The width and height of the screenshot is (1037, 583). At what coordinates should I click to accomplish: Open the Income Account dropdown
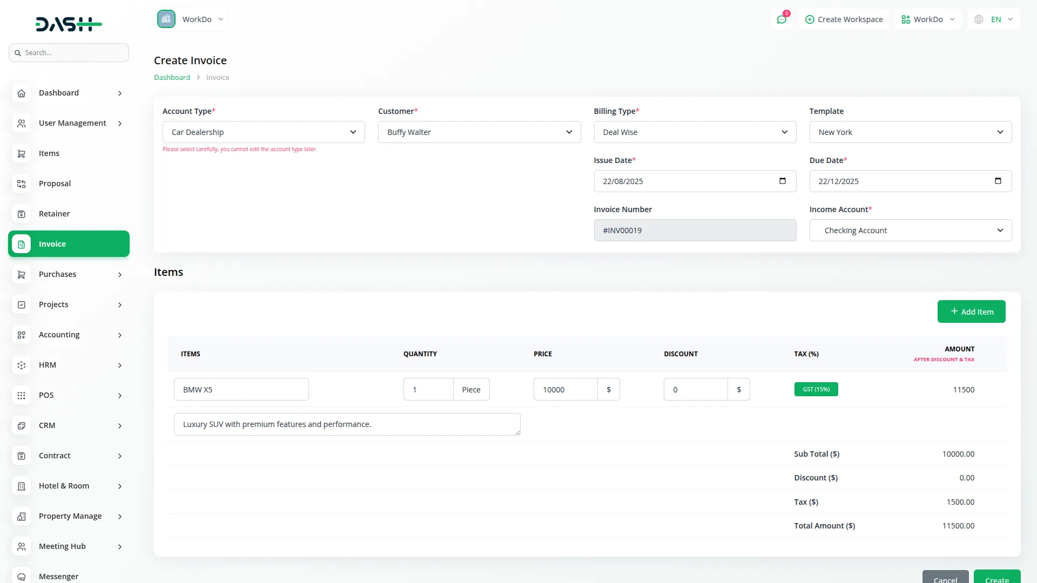click(x=910, y=231)
